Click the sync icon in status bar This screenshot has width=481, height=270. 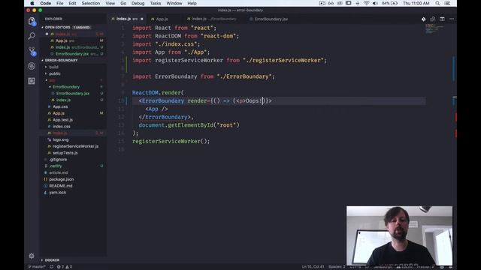pyautogui.click(x=52, y=267)
